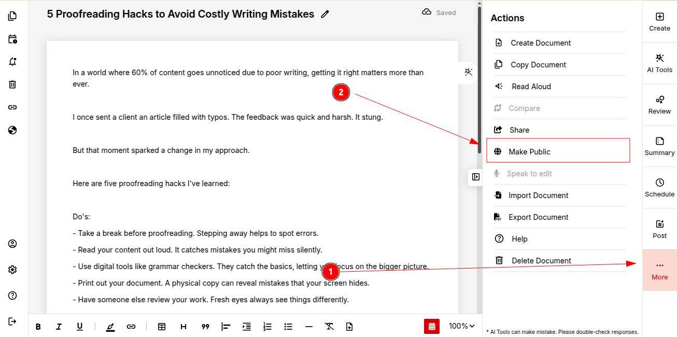This screenshot has height=337, width=677.
Task: Open the 100% zoom dropdown
Action: (461, 326)
